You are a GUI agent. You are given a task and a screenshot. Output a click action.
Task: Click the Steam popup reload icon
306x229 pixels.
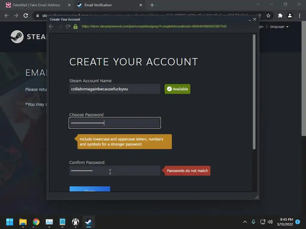pyautogui.click(x=68, y=27)
